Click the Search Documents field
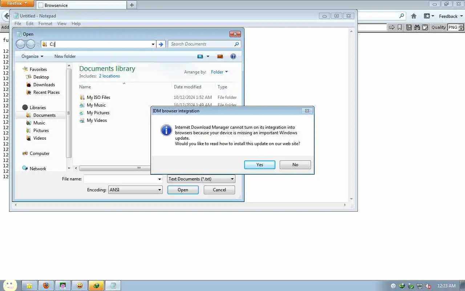The width and height of the screenshot is (465, 291). (204, 44)
